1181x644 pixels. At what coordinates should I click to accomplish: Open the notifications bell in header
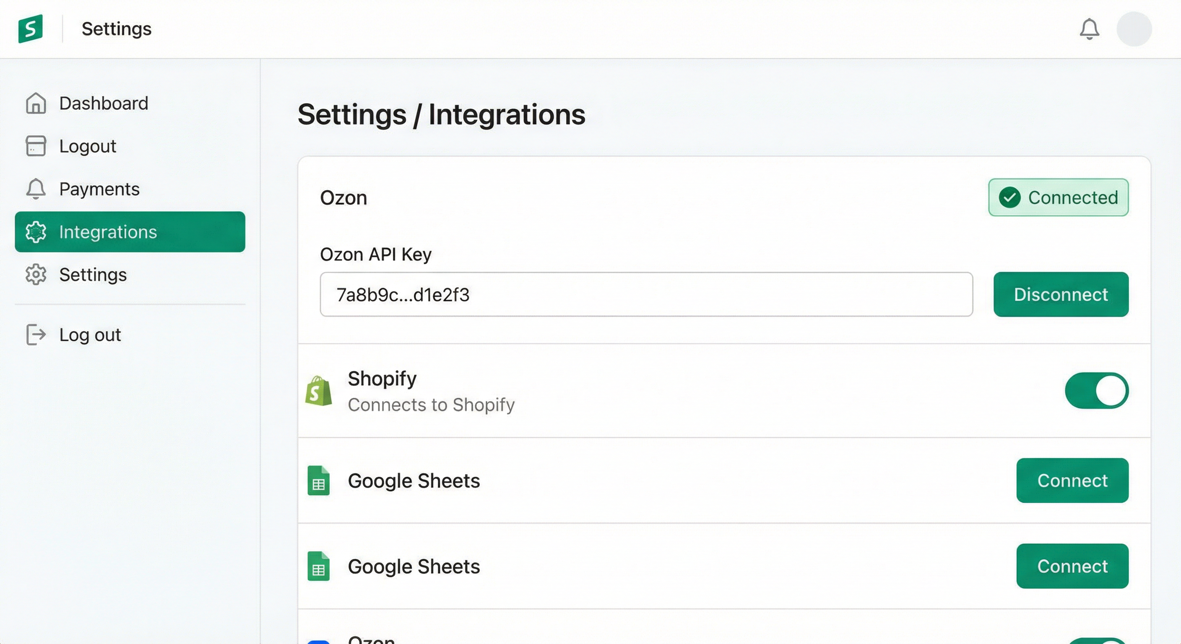1089,29
